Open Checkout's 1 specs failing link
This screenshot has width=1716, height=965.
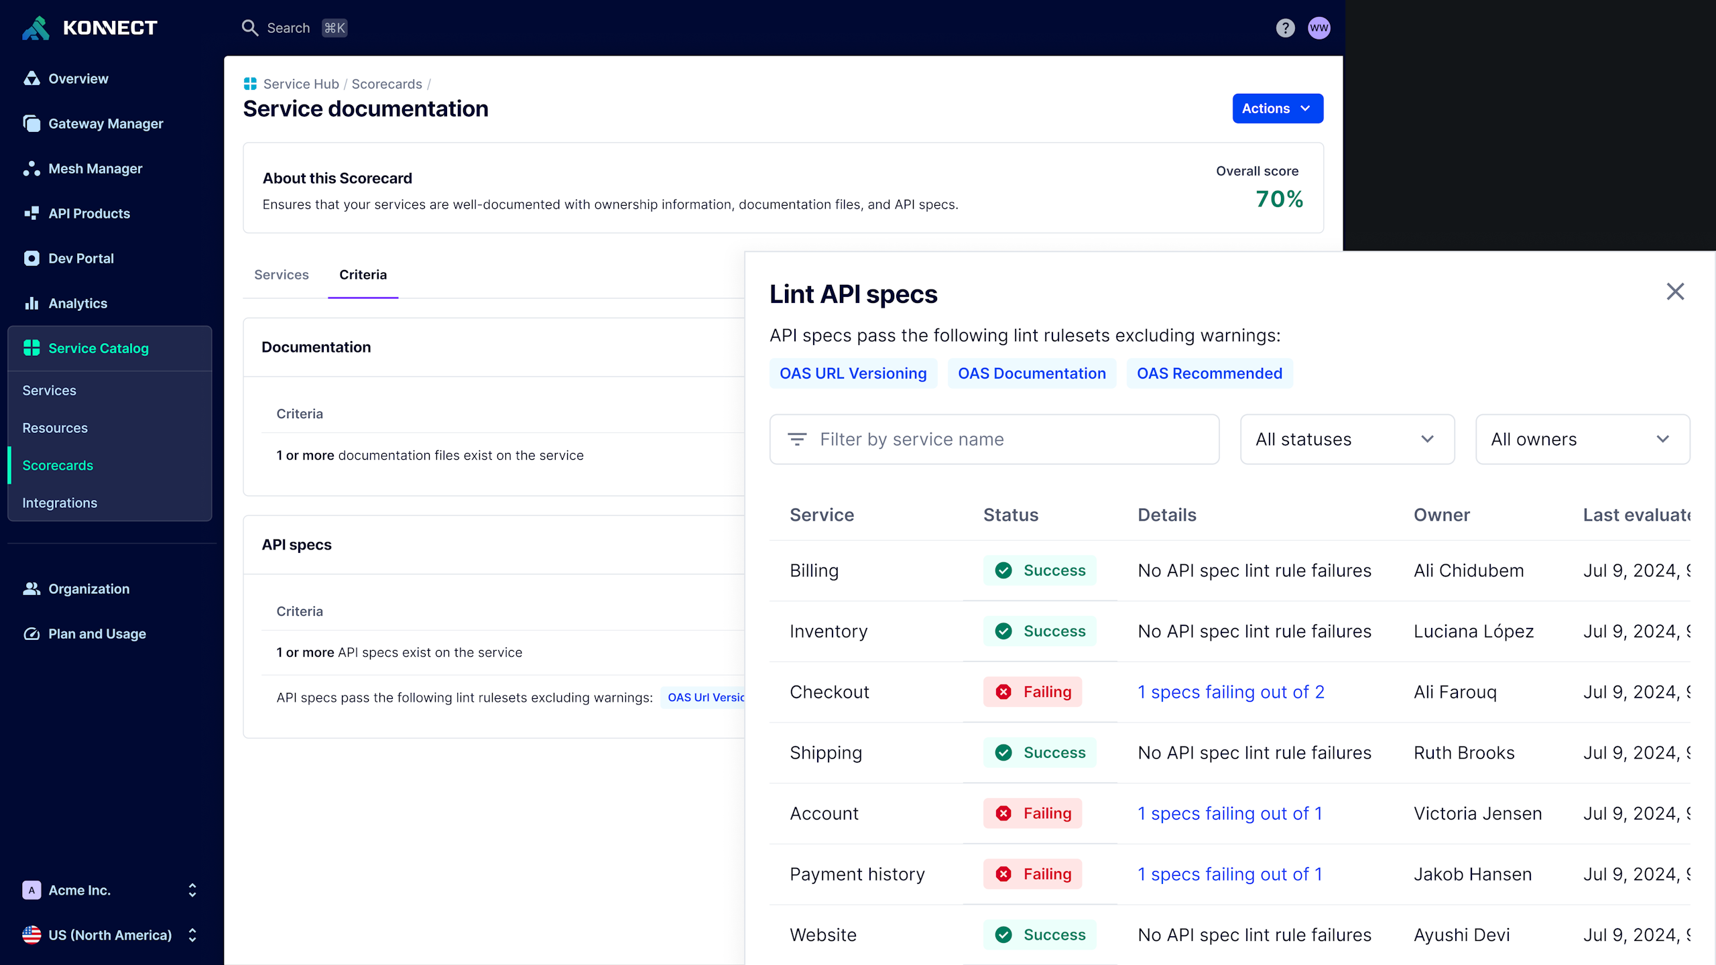(1231, 692)
